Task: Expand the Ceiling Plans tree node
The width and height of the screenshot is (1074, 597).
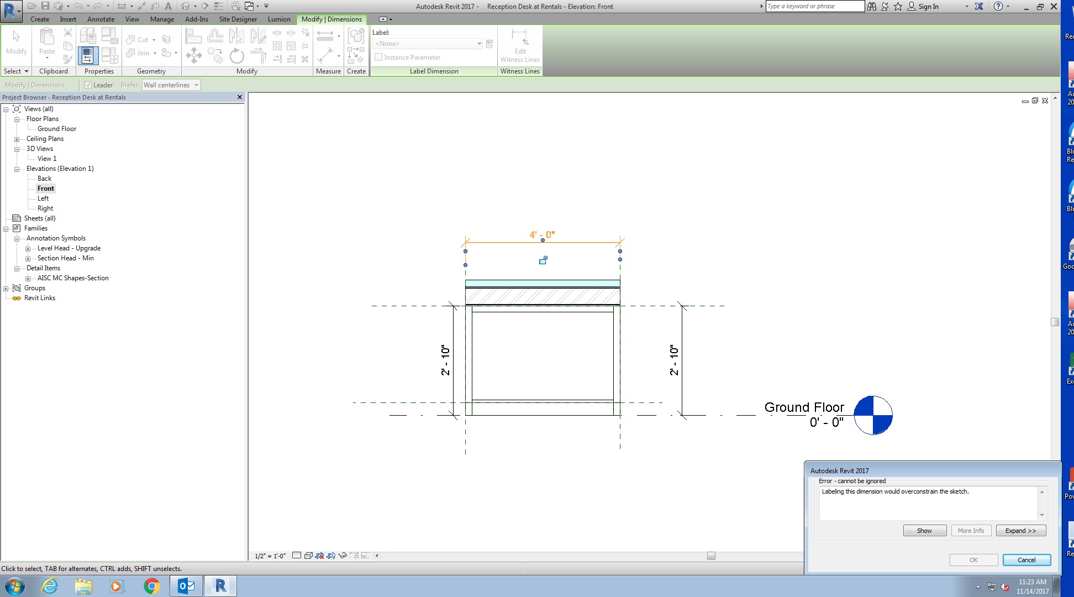Action: click(17, 139)
